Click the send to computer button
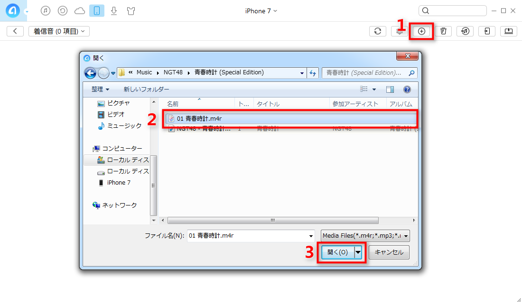This screenshot has width=522, height=303. 509,31
